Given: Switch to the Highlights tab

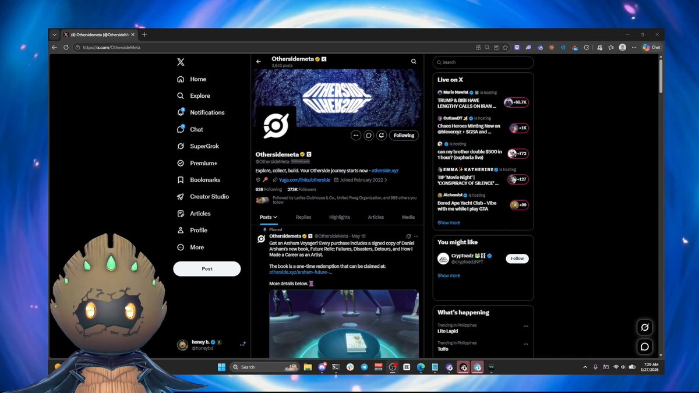Looking at the screenshot, I should (x=340, y=217).
